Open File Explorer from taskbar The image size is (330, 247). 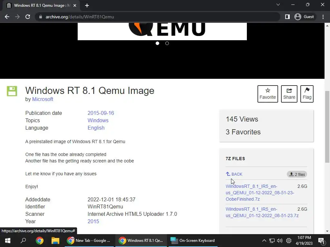pyautogui.click(x=55, y=241)
